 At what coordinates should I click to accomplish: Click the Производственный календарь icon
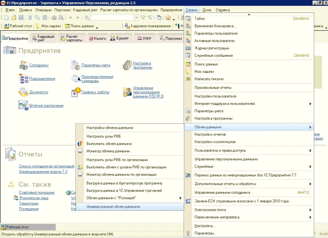(76, 79)
